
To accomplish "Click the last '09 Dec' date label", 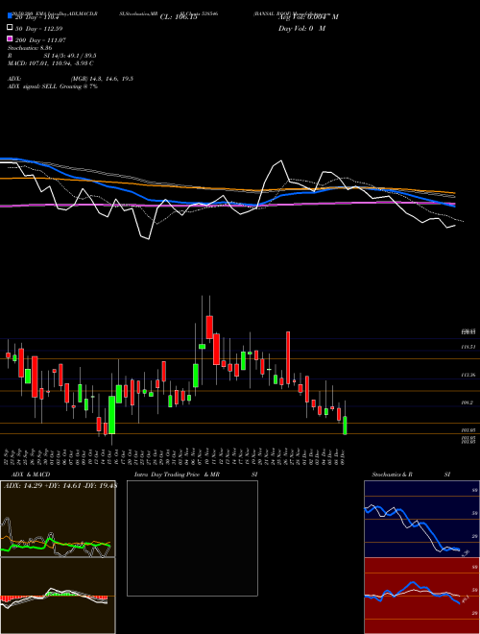I will coord(344,455).
